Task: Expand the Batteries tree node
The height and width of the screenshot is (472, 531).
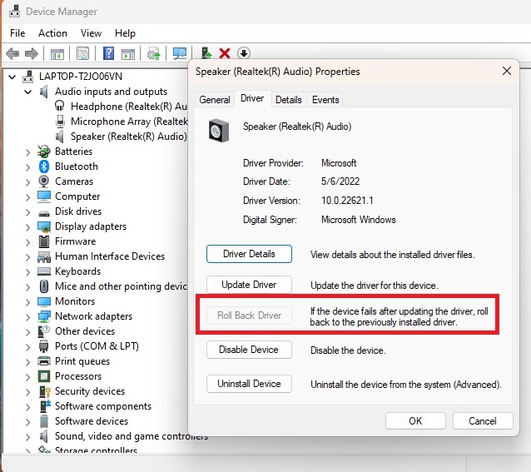Action: tap(28, 152)
